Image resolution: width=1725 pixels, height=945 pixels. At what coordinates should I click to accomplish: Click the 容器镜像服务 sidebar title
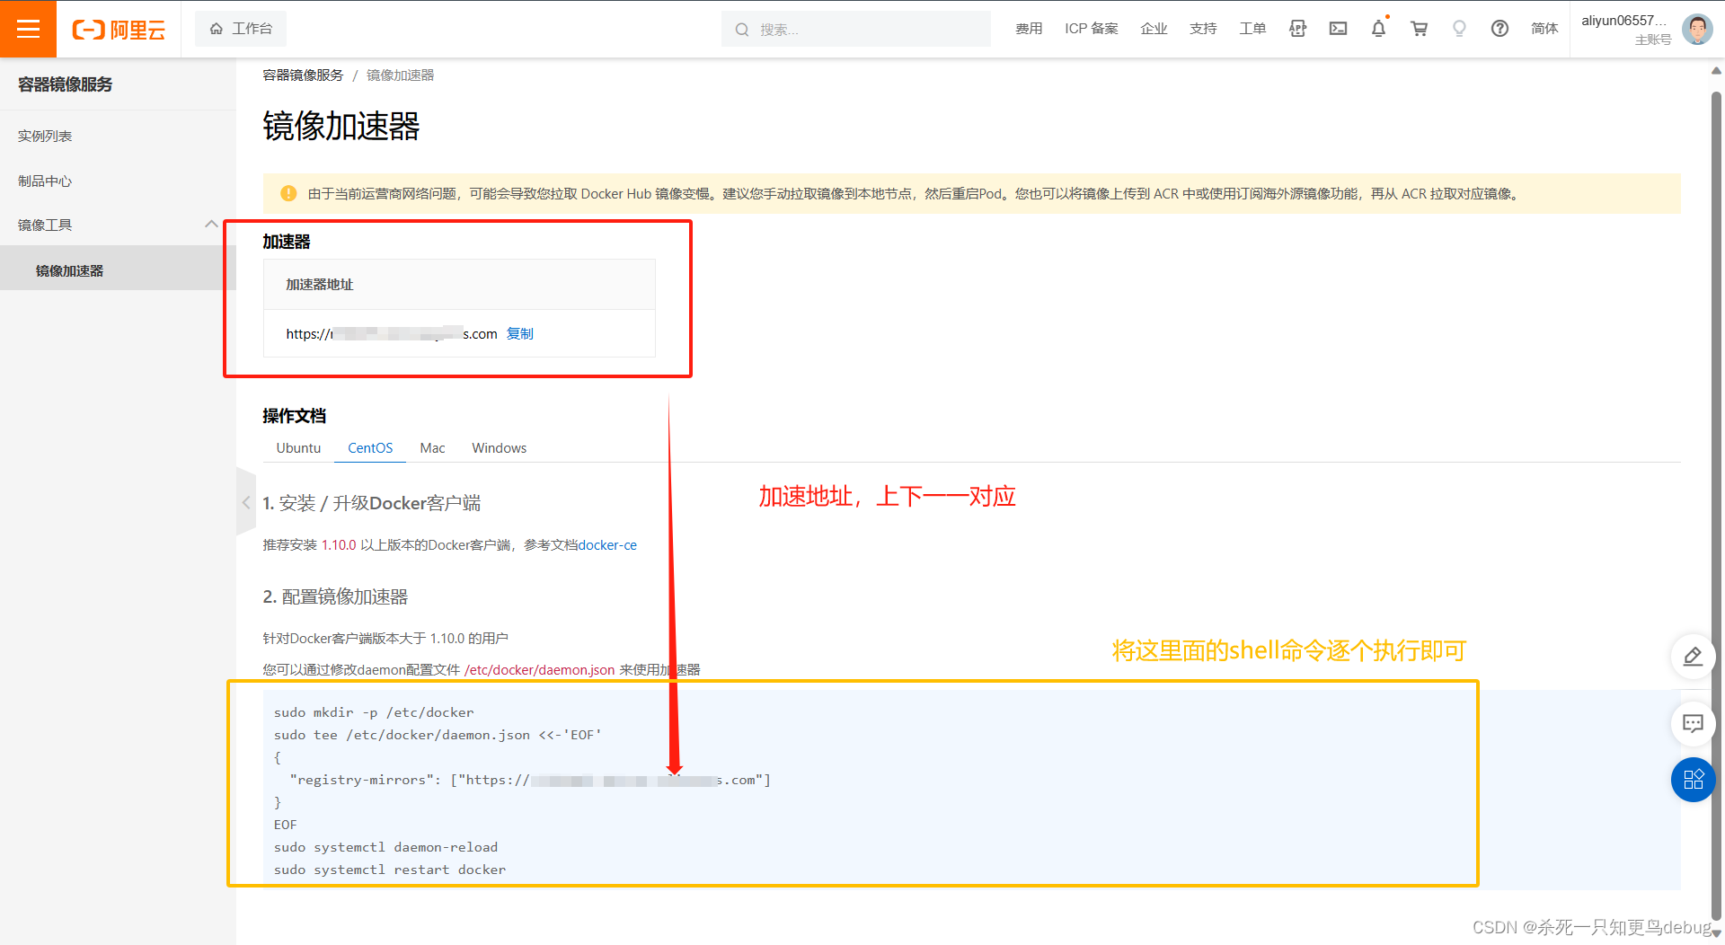(66, 84)
